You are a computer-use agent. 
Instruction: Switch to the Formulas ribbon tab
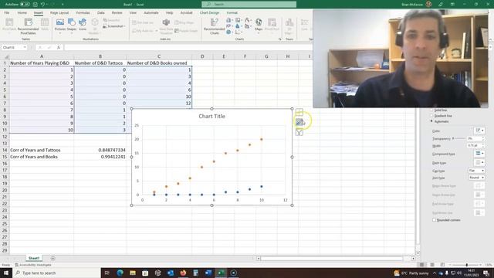83,13
